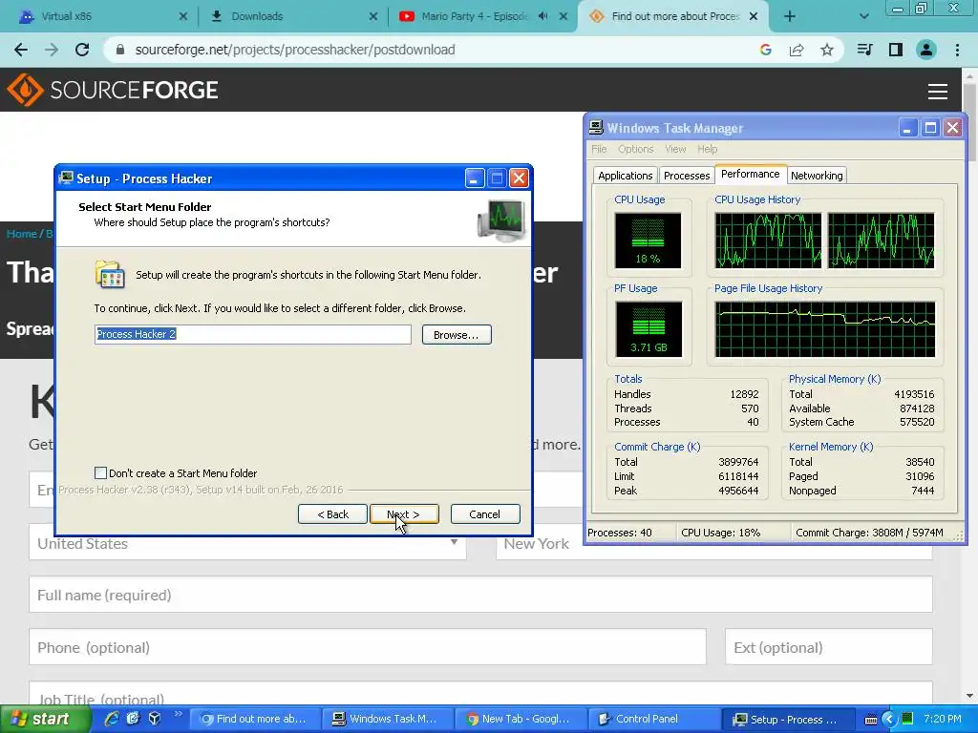Click the Phone optional field
978x733 pixels.
(x=368, y=647)
